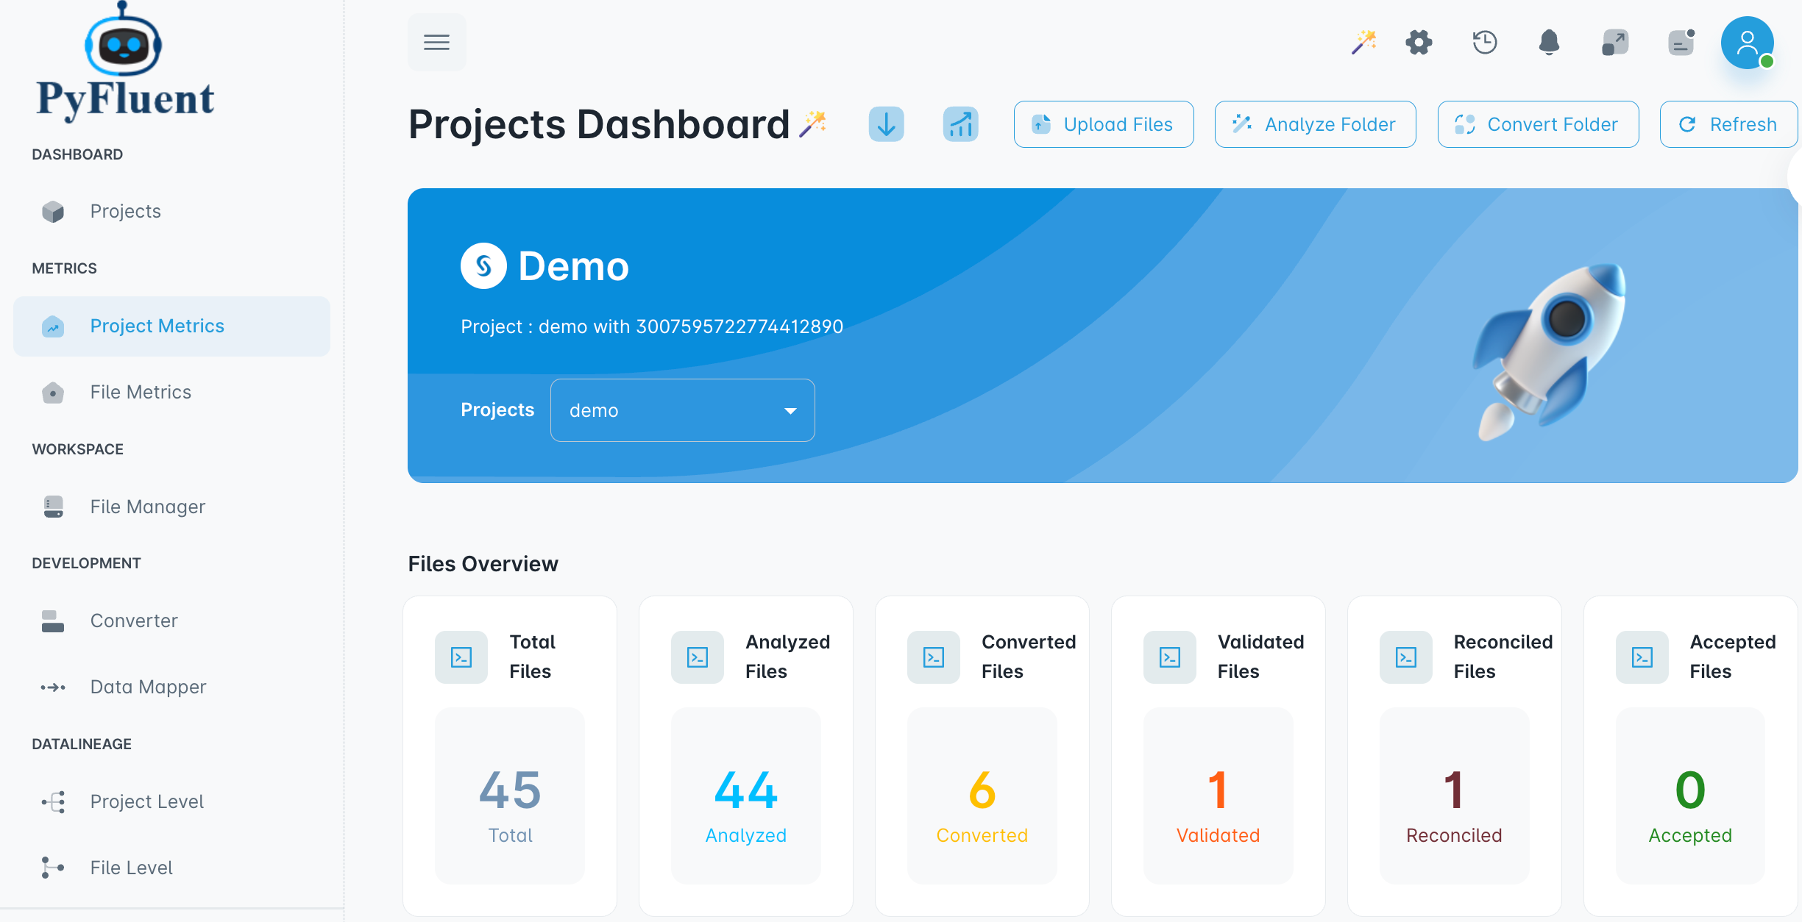Open settings gear icon
The width and height of the screenshot is (1802, 922).
tap(1419, 42)
